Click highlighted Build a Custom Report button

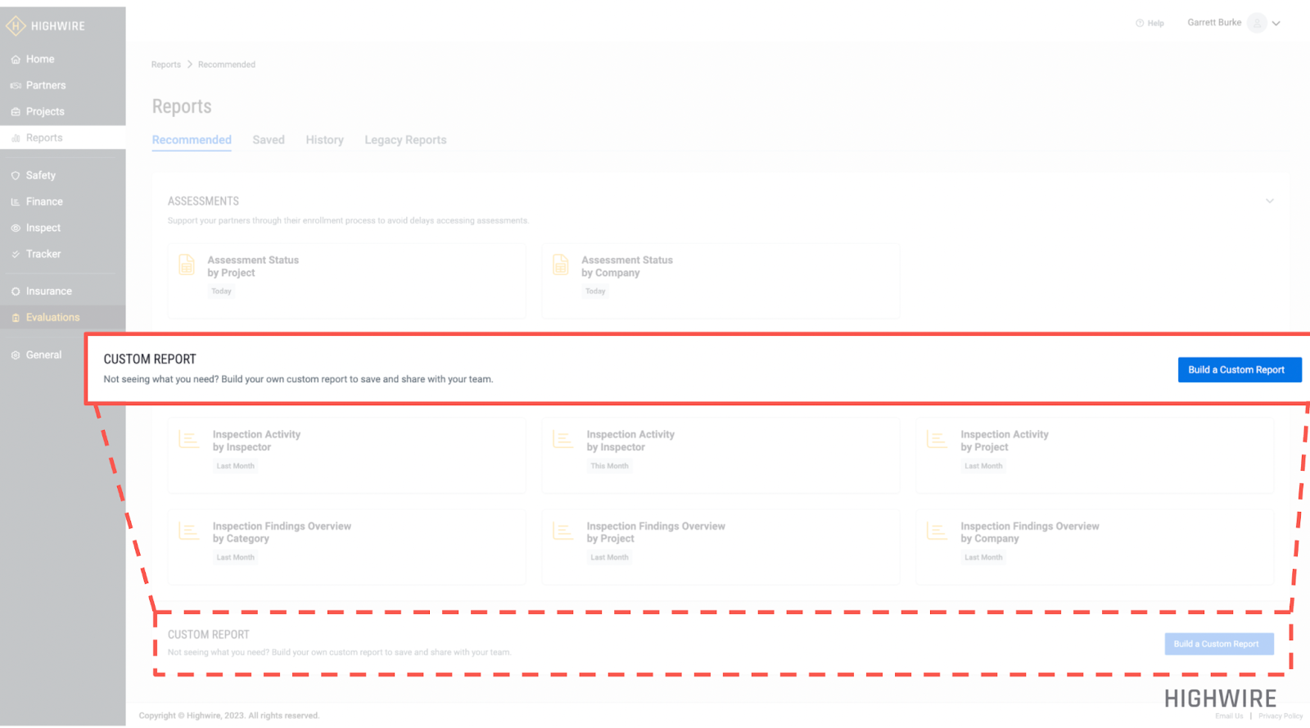coord(1239,370)
